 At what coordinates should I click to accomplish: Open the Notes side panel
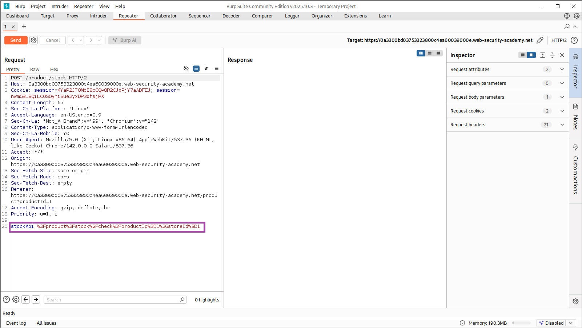[575, 116]
